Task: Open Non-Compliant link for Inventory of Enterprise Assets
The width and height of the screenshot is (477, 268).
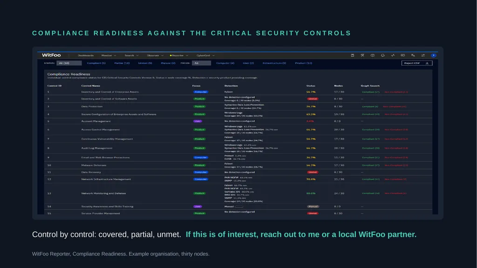Action: [x=396, y=92]
